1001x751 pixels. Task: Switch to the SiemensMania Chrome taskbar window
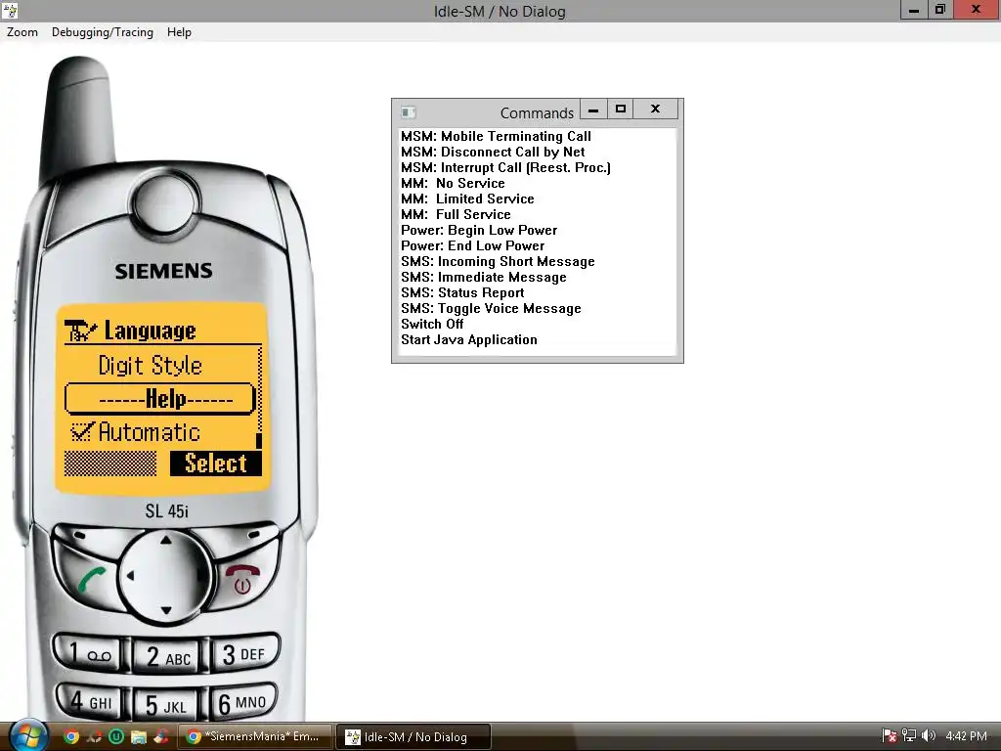[255, 736]
